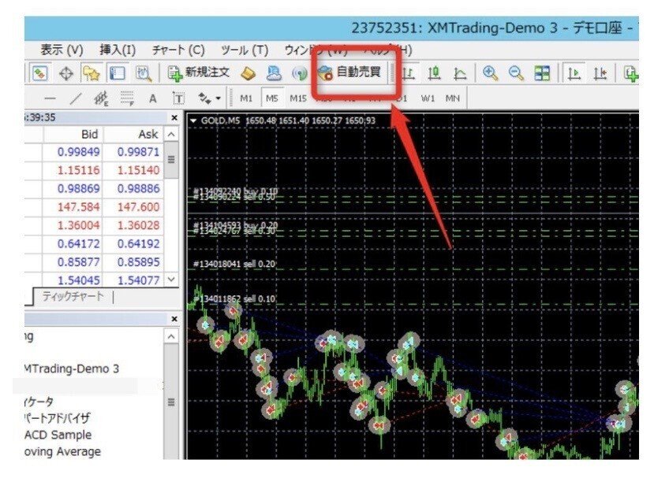Click Navigator scroll-up arrow
This screenshot has width=669, height=504.
coord(171,336)
